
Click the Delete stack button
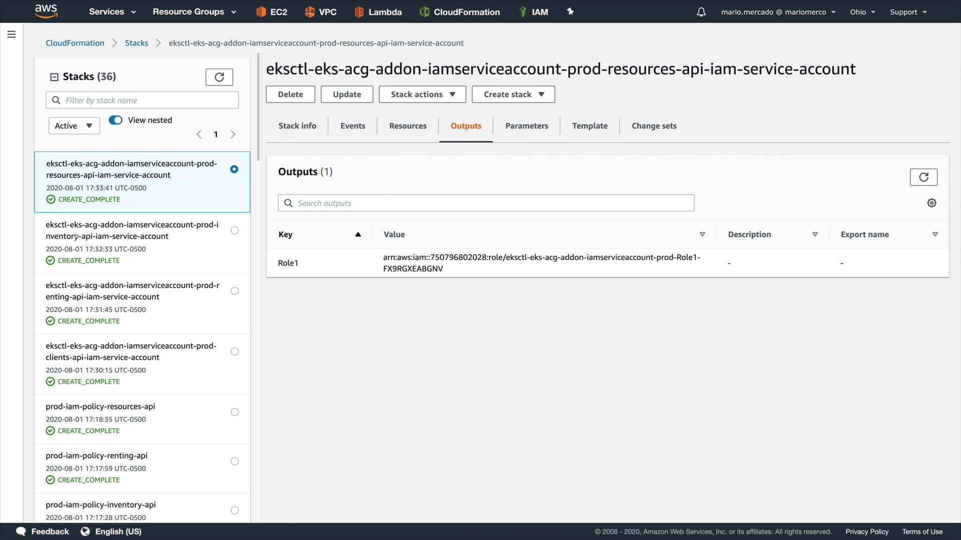[290, 94]
